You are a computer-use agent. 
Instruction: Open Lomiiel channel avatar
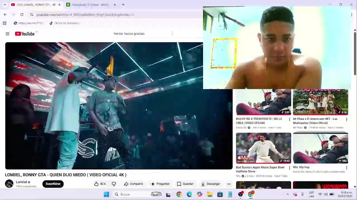pos(9,184)
